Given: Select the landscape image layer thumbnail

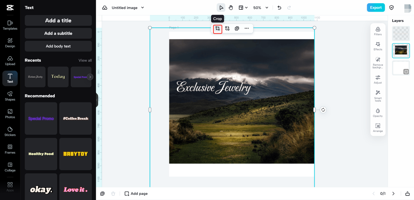Looking at the screenshot, I should [401, 50].
